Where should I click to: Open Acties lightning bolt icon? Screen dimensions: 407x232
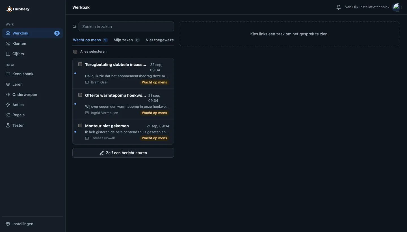point(8,105)
